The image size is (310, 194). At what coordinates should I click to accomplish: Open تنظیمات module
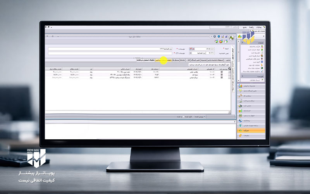tap(251, 135)
